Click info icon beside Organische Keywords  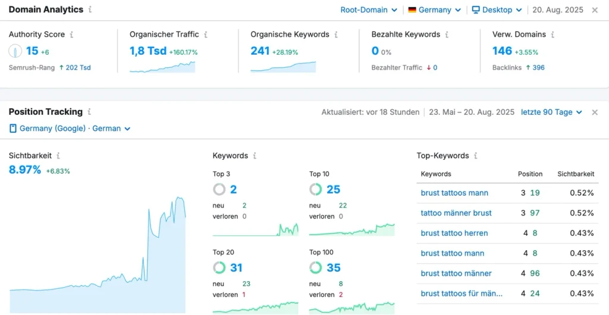pos(336,34)
